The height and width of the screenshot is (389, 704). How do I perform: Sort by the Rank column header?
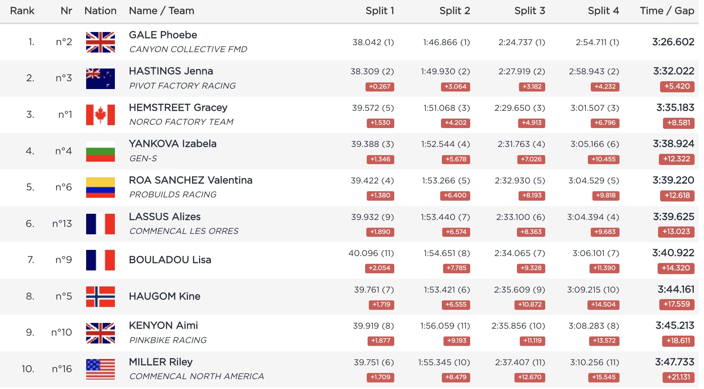pos(22,11)
